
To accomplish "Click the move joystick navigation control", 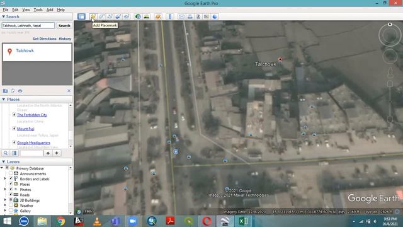I will click(x=390, y=56).
